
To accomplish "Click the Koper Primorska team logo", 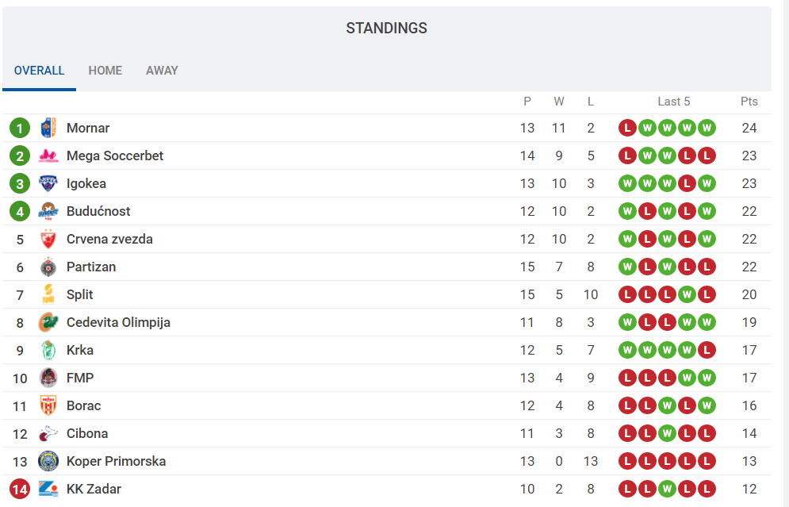I will tap(48, 461).
